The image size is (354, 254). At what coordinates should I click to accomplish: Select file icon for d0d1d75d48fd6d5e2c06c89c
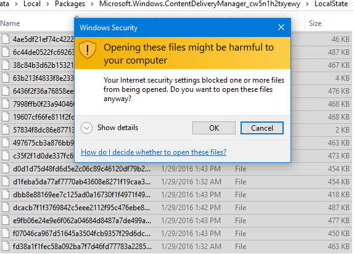6,169
